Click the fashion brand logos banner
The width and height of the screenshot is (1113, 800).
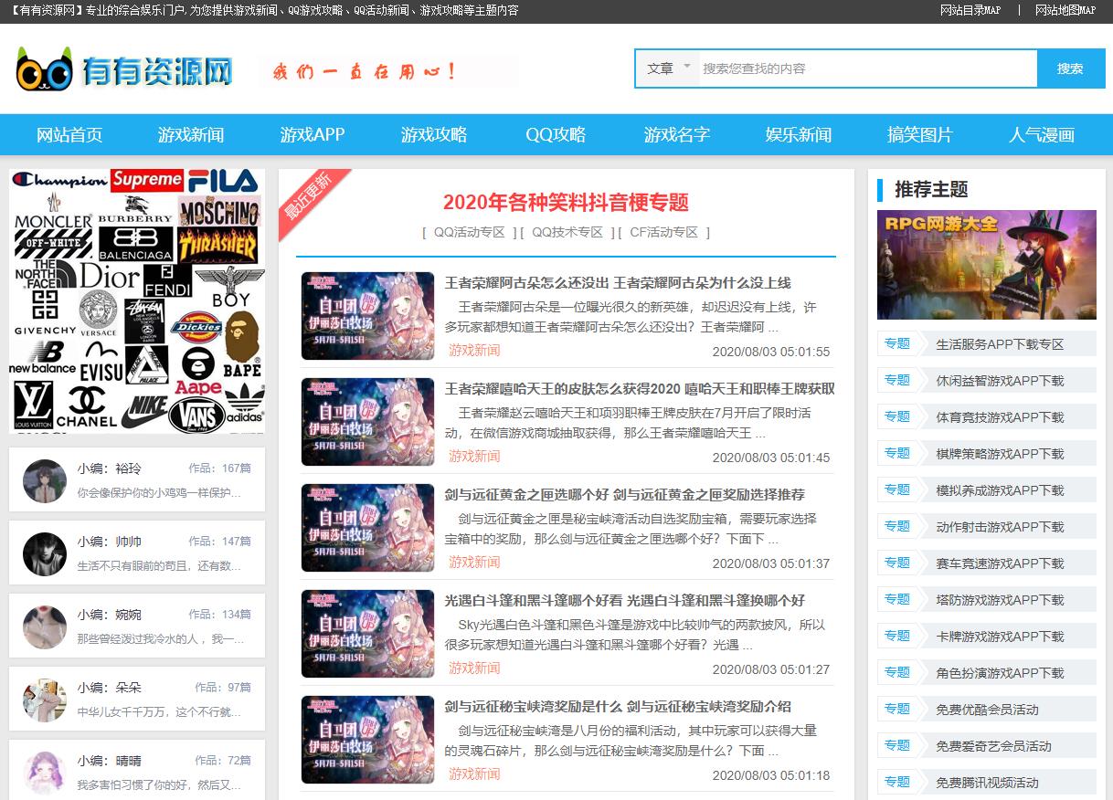[137, 300]
